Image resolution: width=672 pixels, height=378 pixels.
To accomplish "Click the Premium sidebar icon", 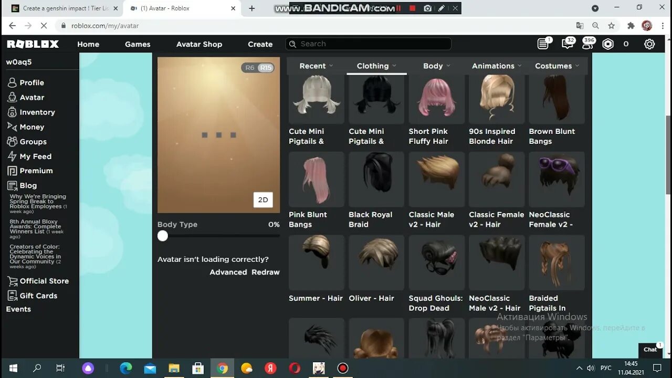I will tap(12, 171).
